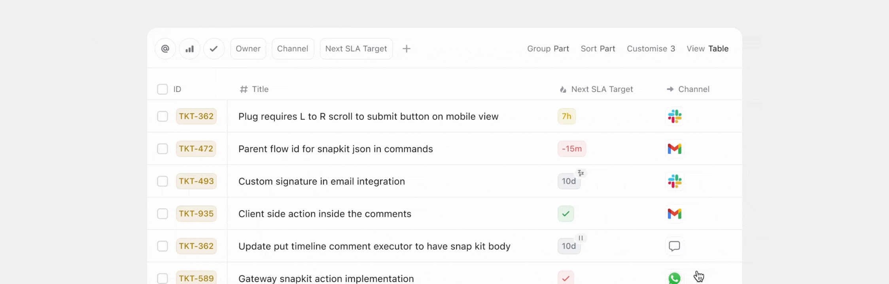The width and height of the screenshot is (889, 284).
Task: Click the TKT-493 ID badge
Action: tap(196, 181)
